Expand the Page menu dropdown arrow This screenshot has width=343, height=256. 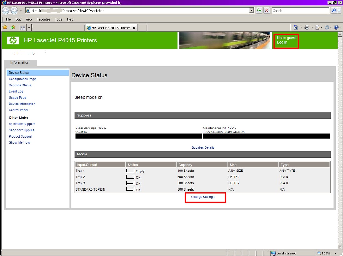coord(321,27)
